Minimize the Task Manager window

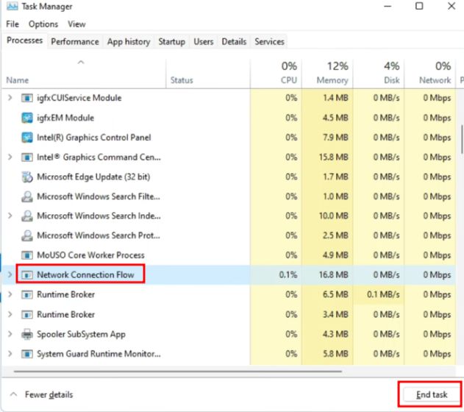388,6
